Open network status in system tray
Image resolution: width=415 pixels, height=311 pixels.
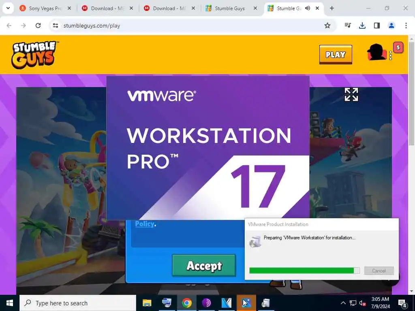pos(353,303)
